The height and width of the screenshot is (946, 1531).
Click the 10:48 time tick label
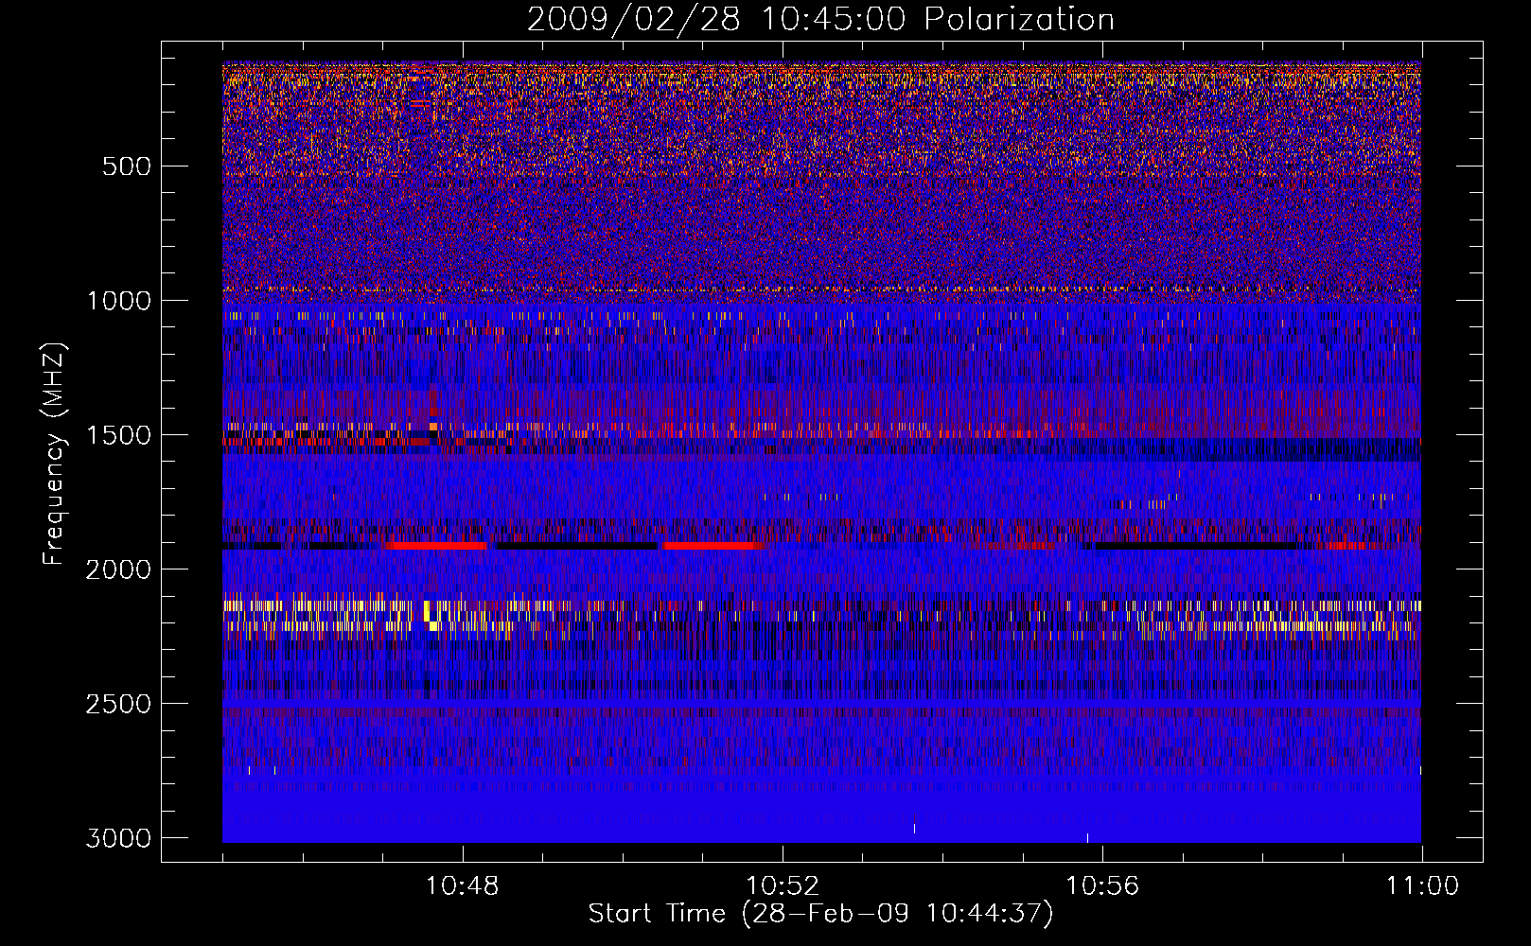(463, 886)
